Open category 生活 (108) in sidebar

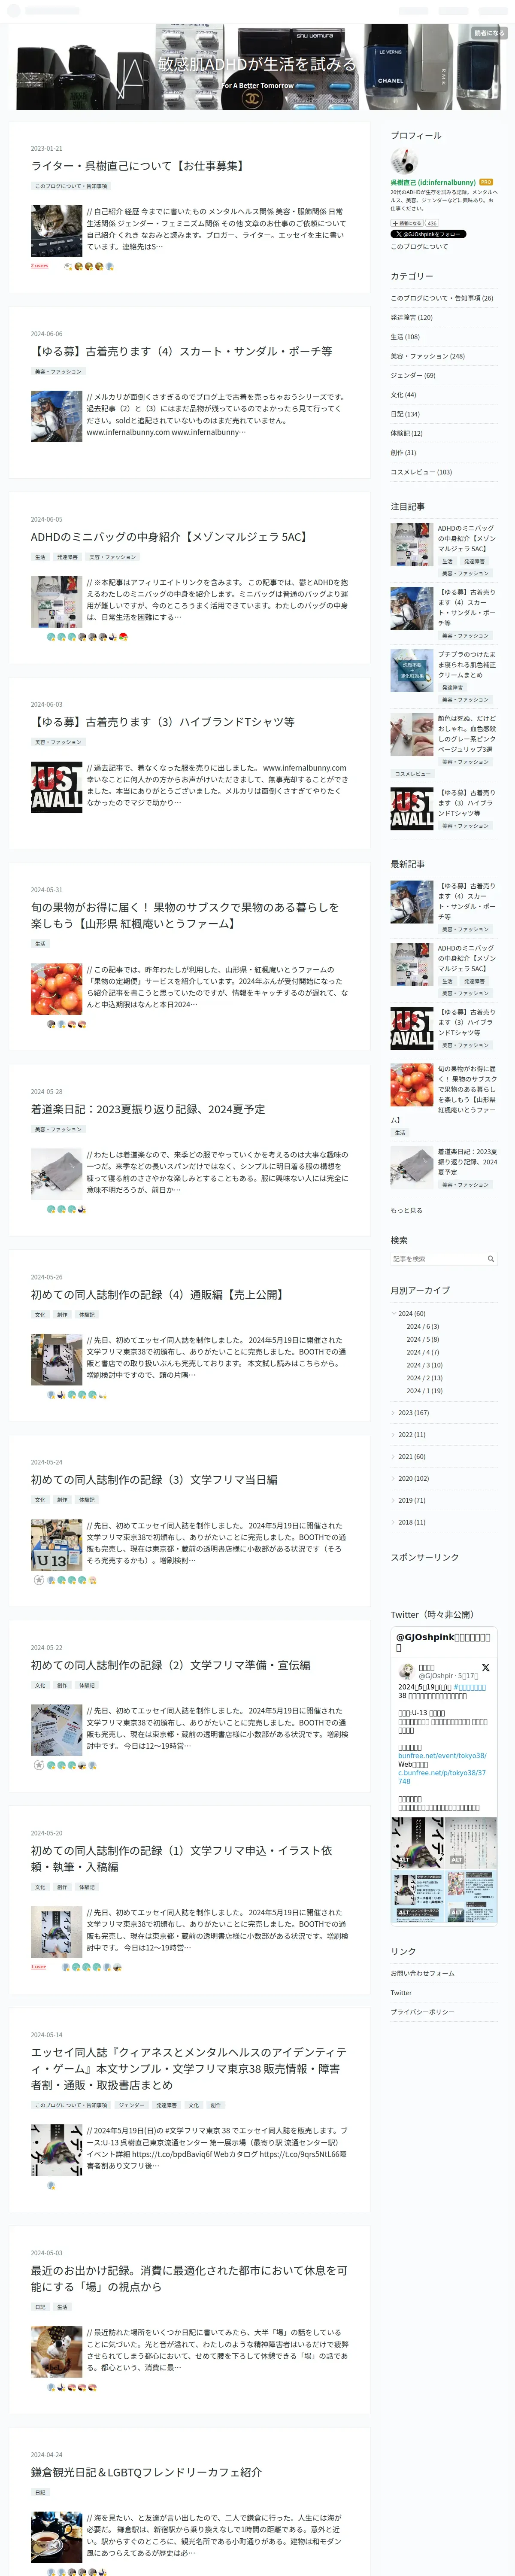405,337
